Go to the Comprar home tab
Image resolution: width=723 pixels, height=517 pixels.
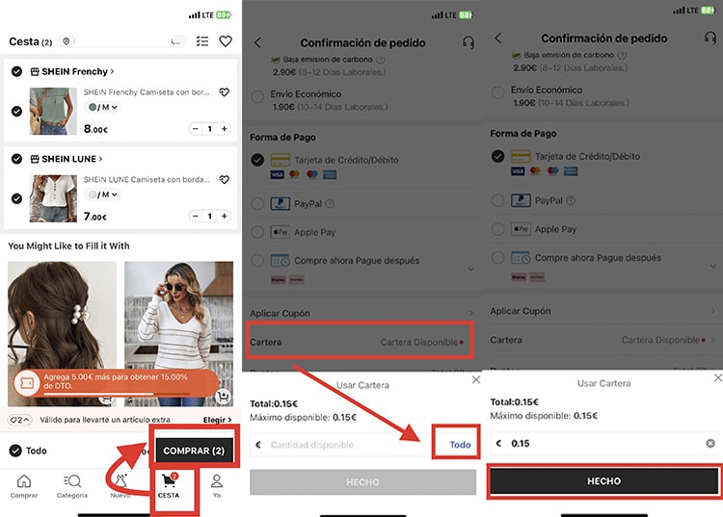click(24, 486)
